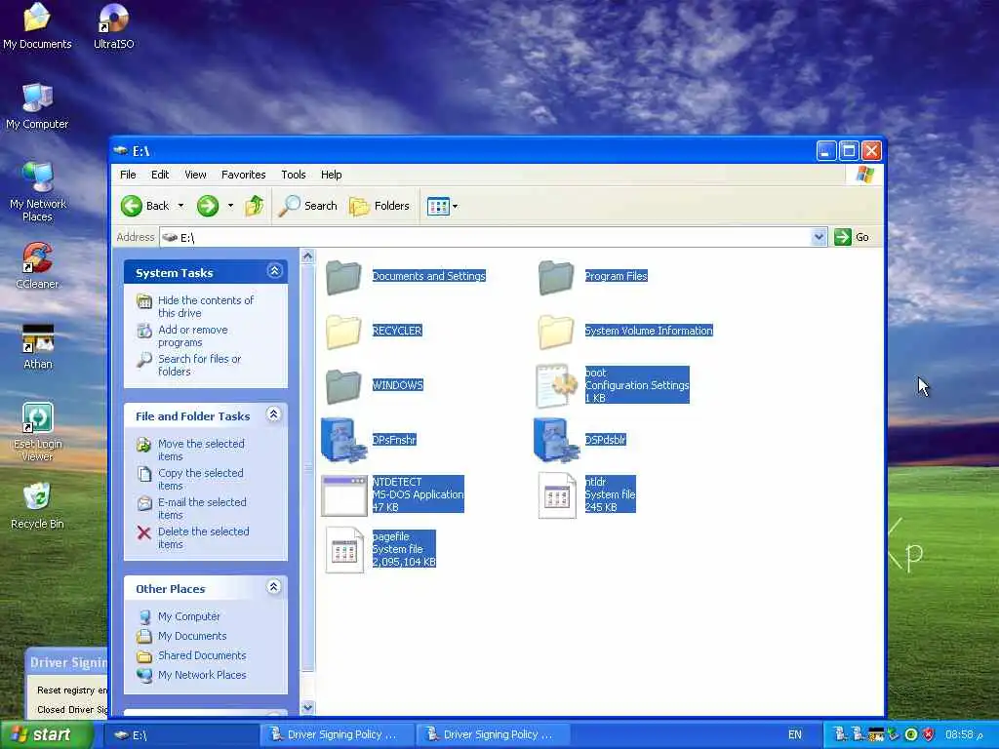Select System Volume Information folder icon
Image resolution: width=999 pixels, height=749 pixels.
coord(555,332)
